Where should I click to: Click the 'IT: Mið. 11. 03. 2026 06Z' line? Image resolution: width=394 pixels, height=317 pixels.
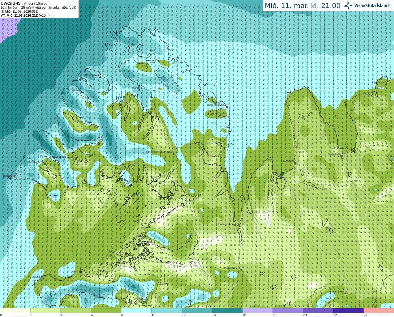(19, 11)
